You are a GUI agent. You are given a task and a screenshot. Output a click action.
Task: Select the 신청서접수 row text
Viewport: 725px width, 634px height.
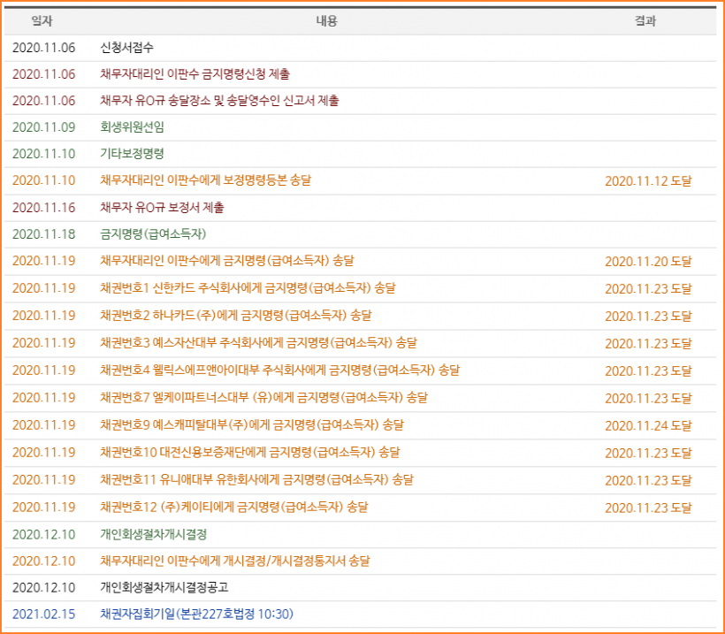(126, 48)
